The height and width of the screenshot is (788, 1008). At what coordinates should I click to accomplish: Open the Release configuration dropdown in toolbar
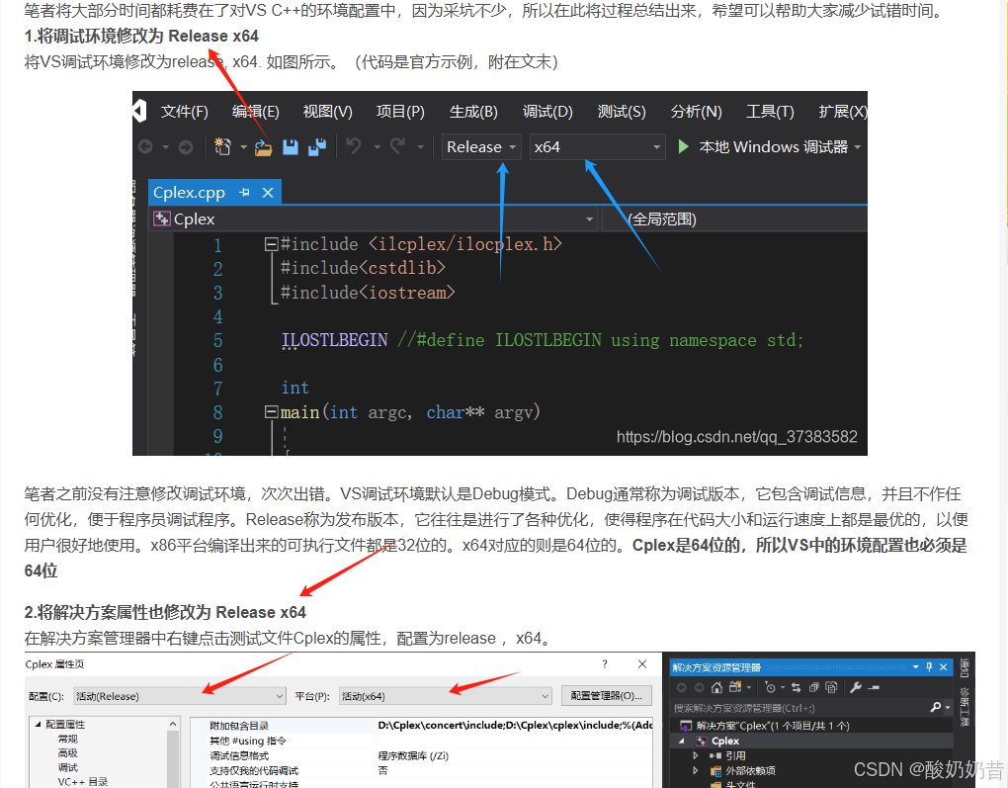coord(481,146)
